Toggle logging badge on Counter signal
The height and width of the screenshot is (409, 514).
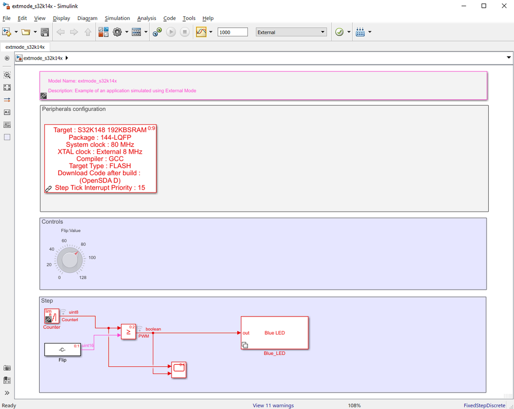click(x=63, y=312)
